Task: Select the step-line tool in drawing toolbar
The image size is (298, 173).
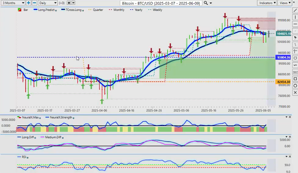Action: 295,44
